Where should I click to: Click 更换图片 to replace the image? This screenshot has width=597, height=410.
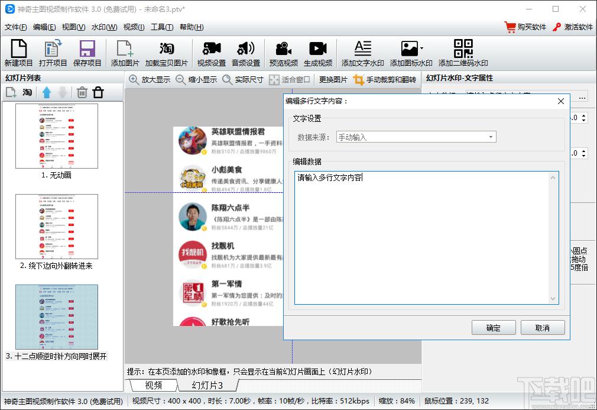coord(333,80)
